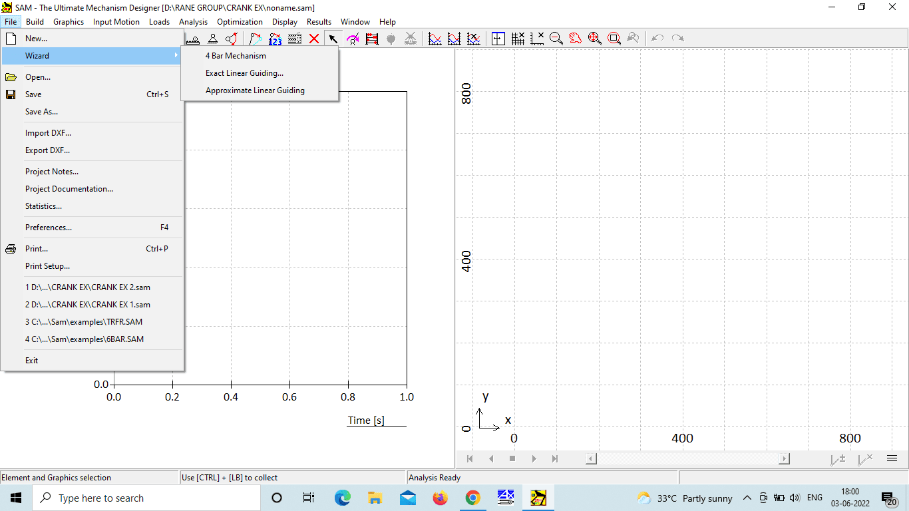Open the Input Motion menu
The height and width of the screenshot is (511, 909).
point(116,22)
